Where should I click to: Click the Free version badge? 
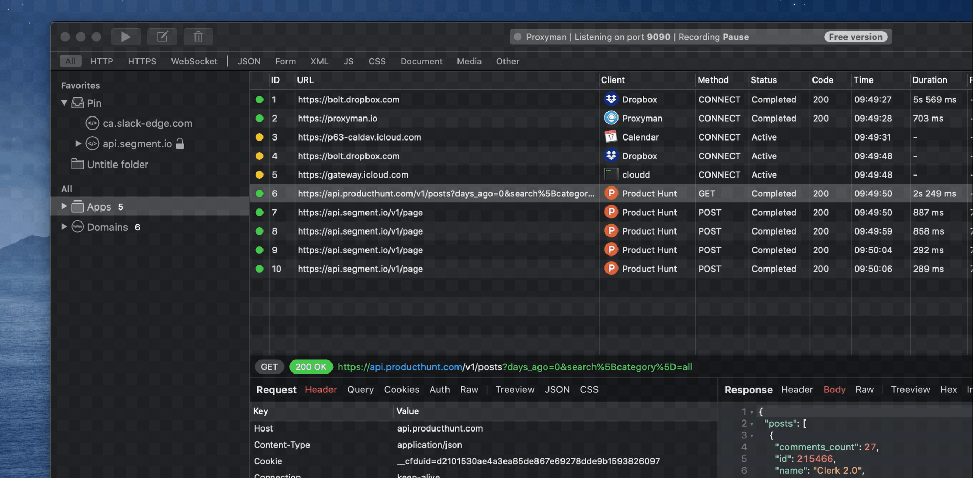pyautogui.click(x=856, y=37)
